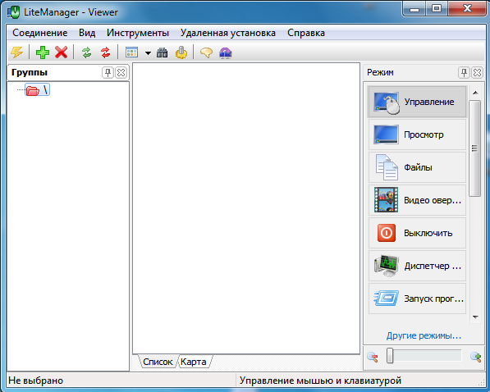490x392 pixels.
Task: Click the LiteManager title bar app icon
Action: (x=13, y=12)
